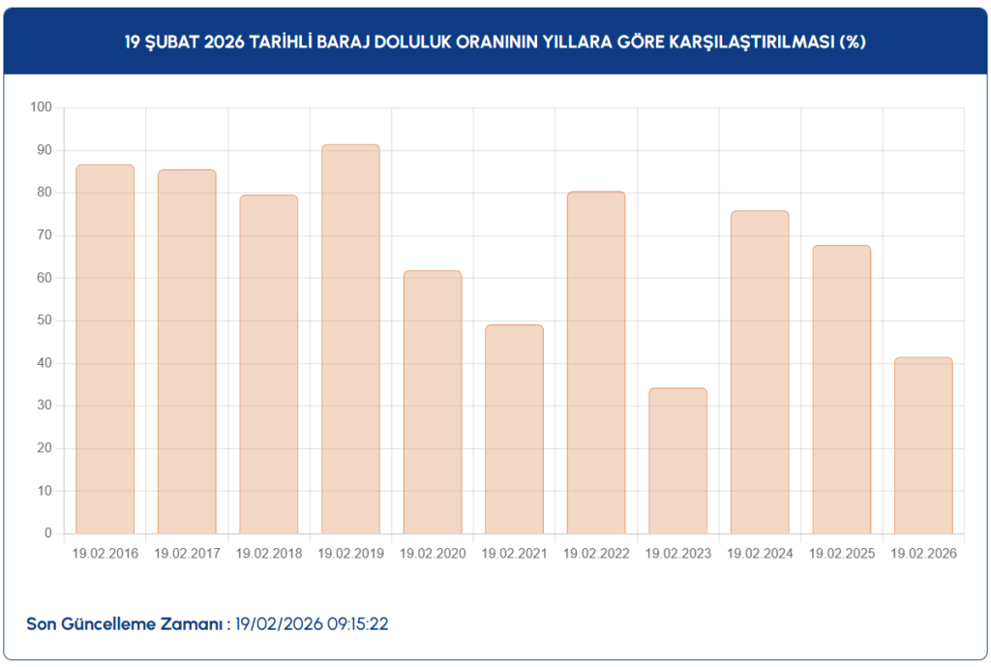The width and height of the screenshot is (991, 667).
Task: Click the 100 value on the y-axis
Action: (x=40, y=107)
